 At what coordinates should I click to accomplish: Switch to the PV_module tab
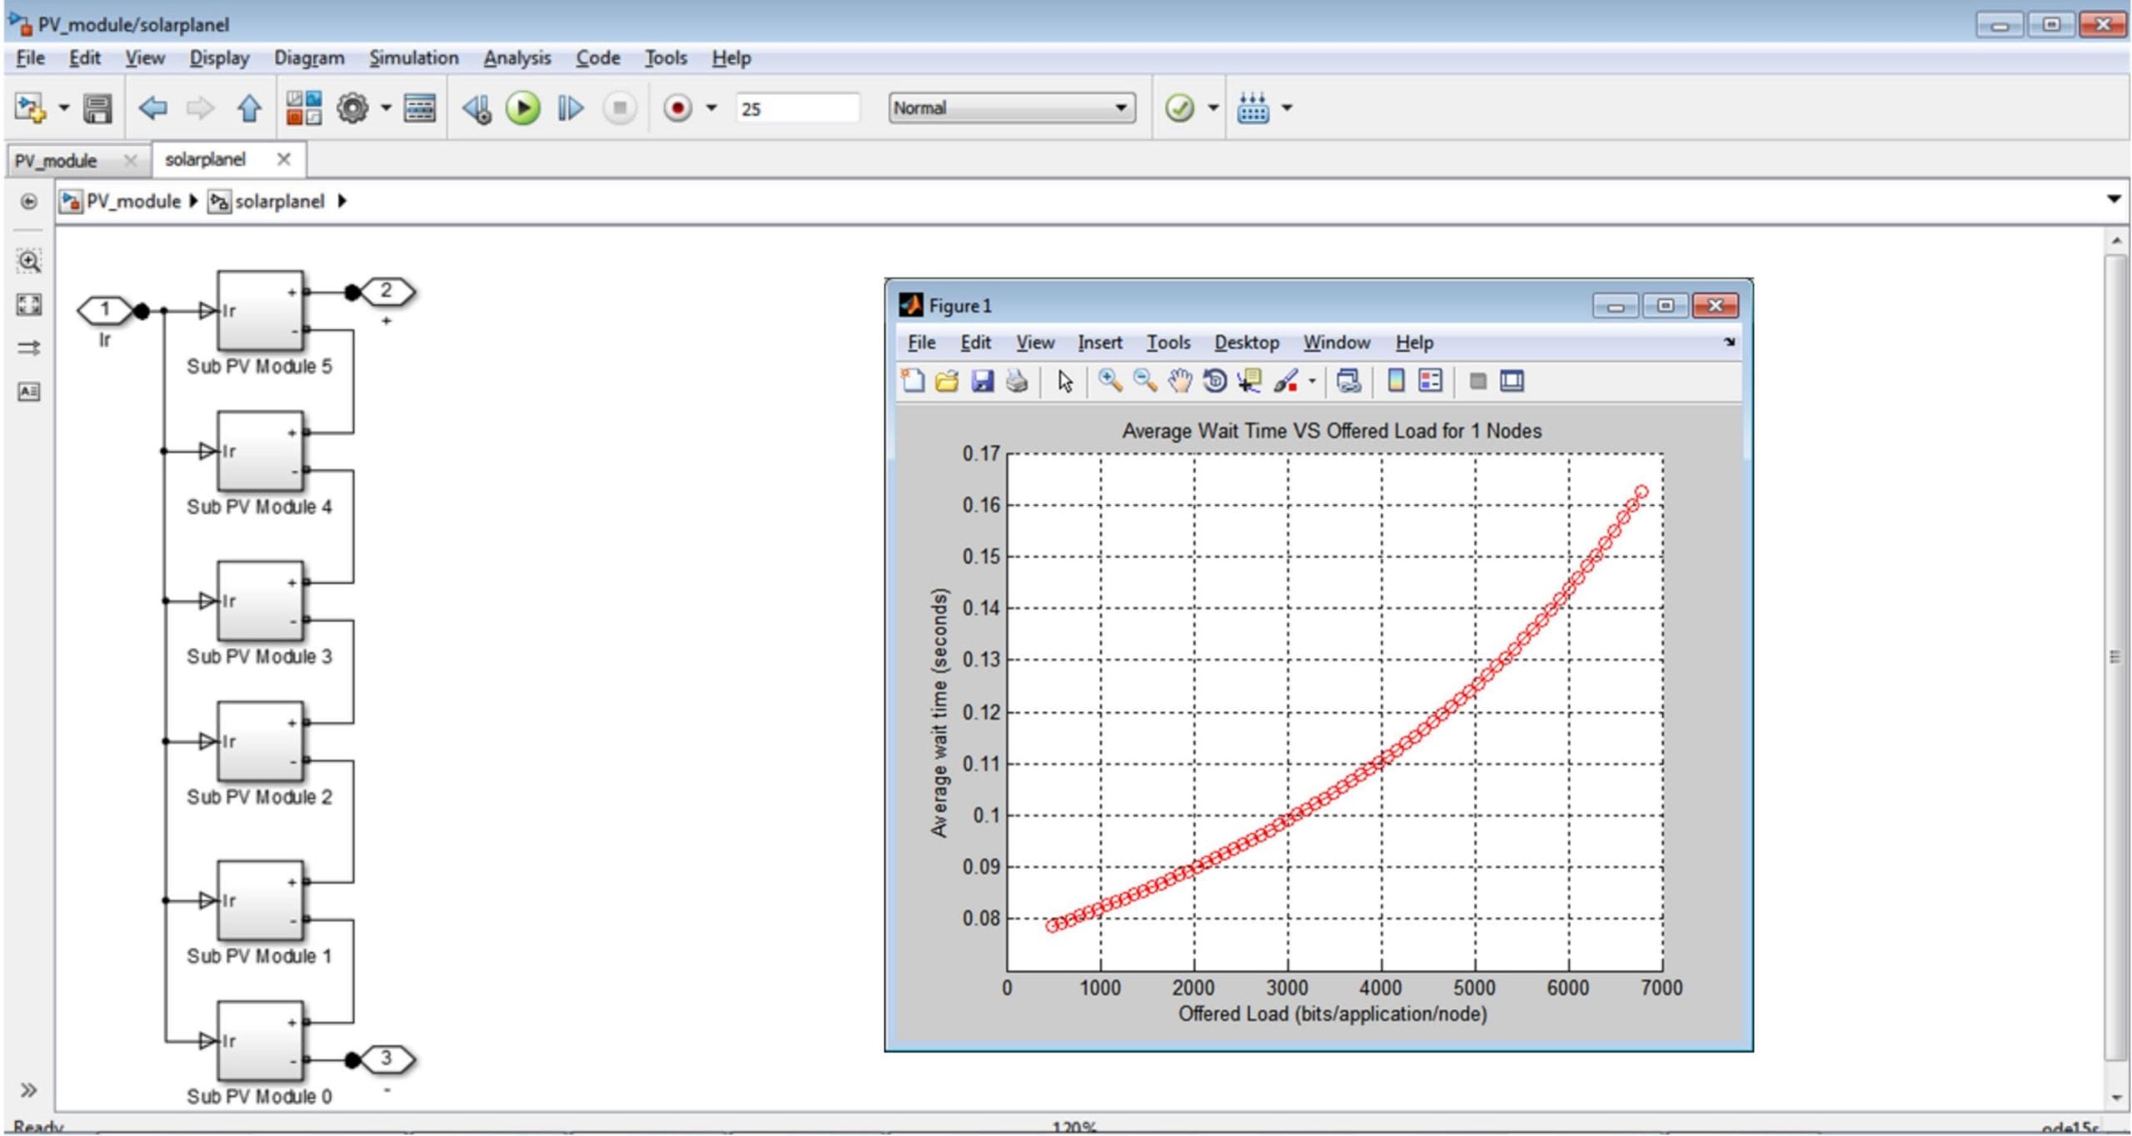[56, 161]
